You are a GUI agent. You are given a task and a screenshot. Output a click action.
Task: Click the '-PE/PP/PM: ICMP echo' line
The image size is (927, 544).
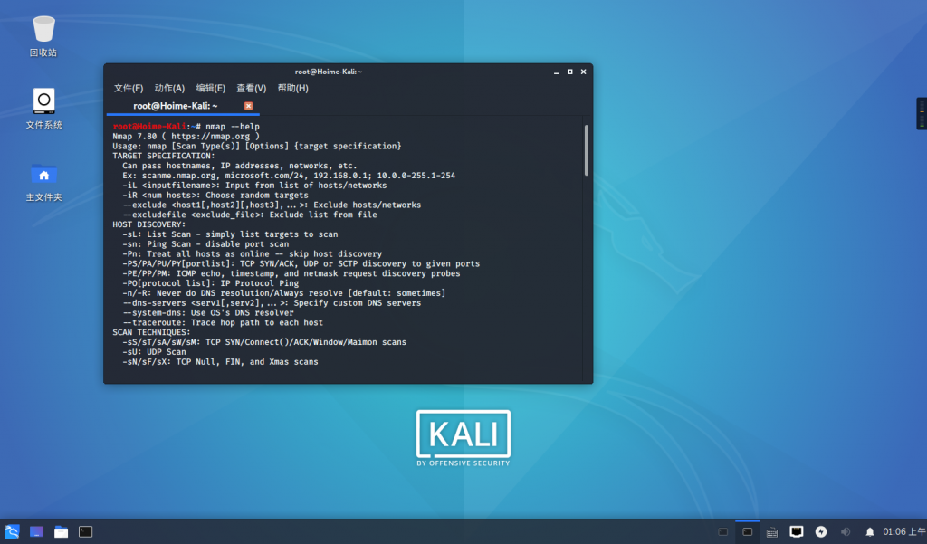[x=291, y=273]
